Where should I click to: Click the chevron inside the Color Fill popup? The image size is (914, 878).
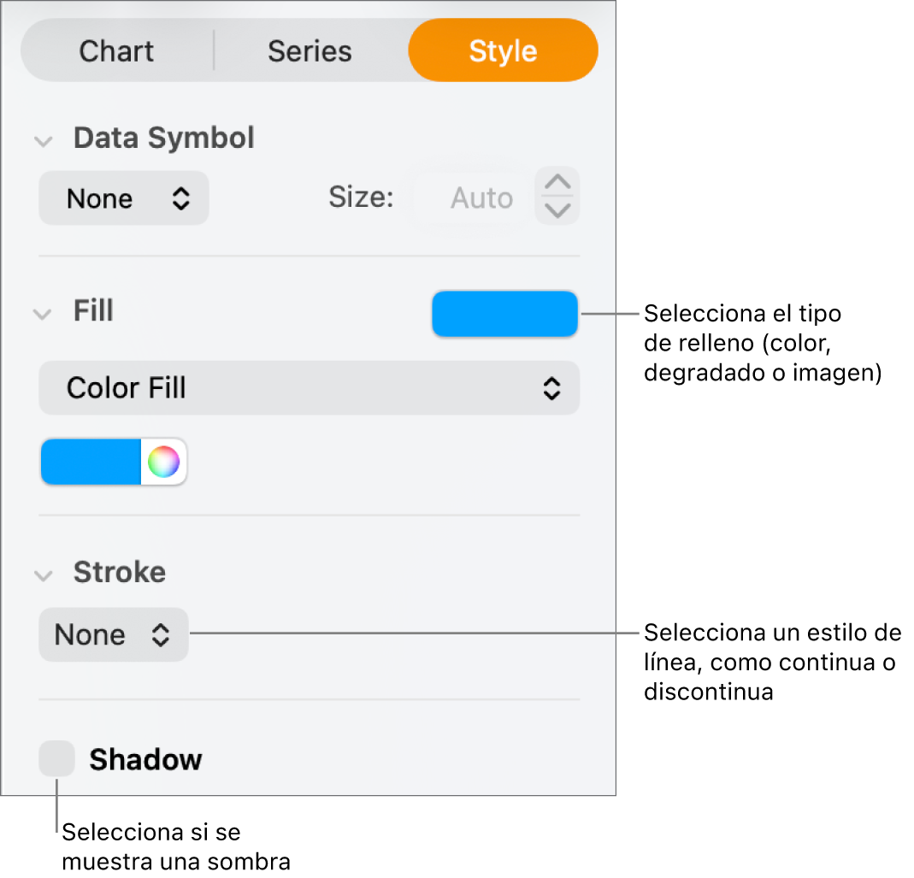[x=551, y=387]
